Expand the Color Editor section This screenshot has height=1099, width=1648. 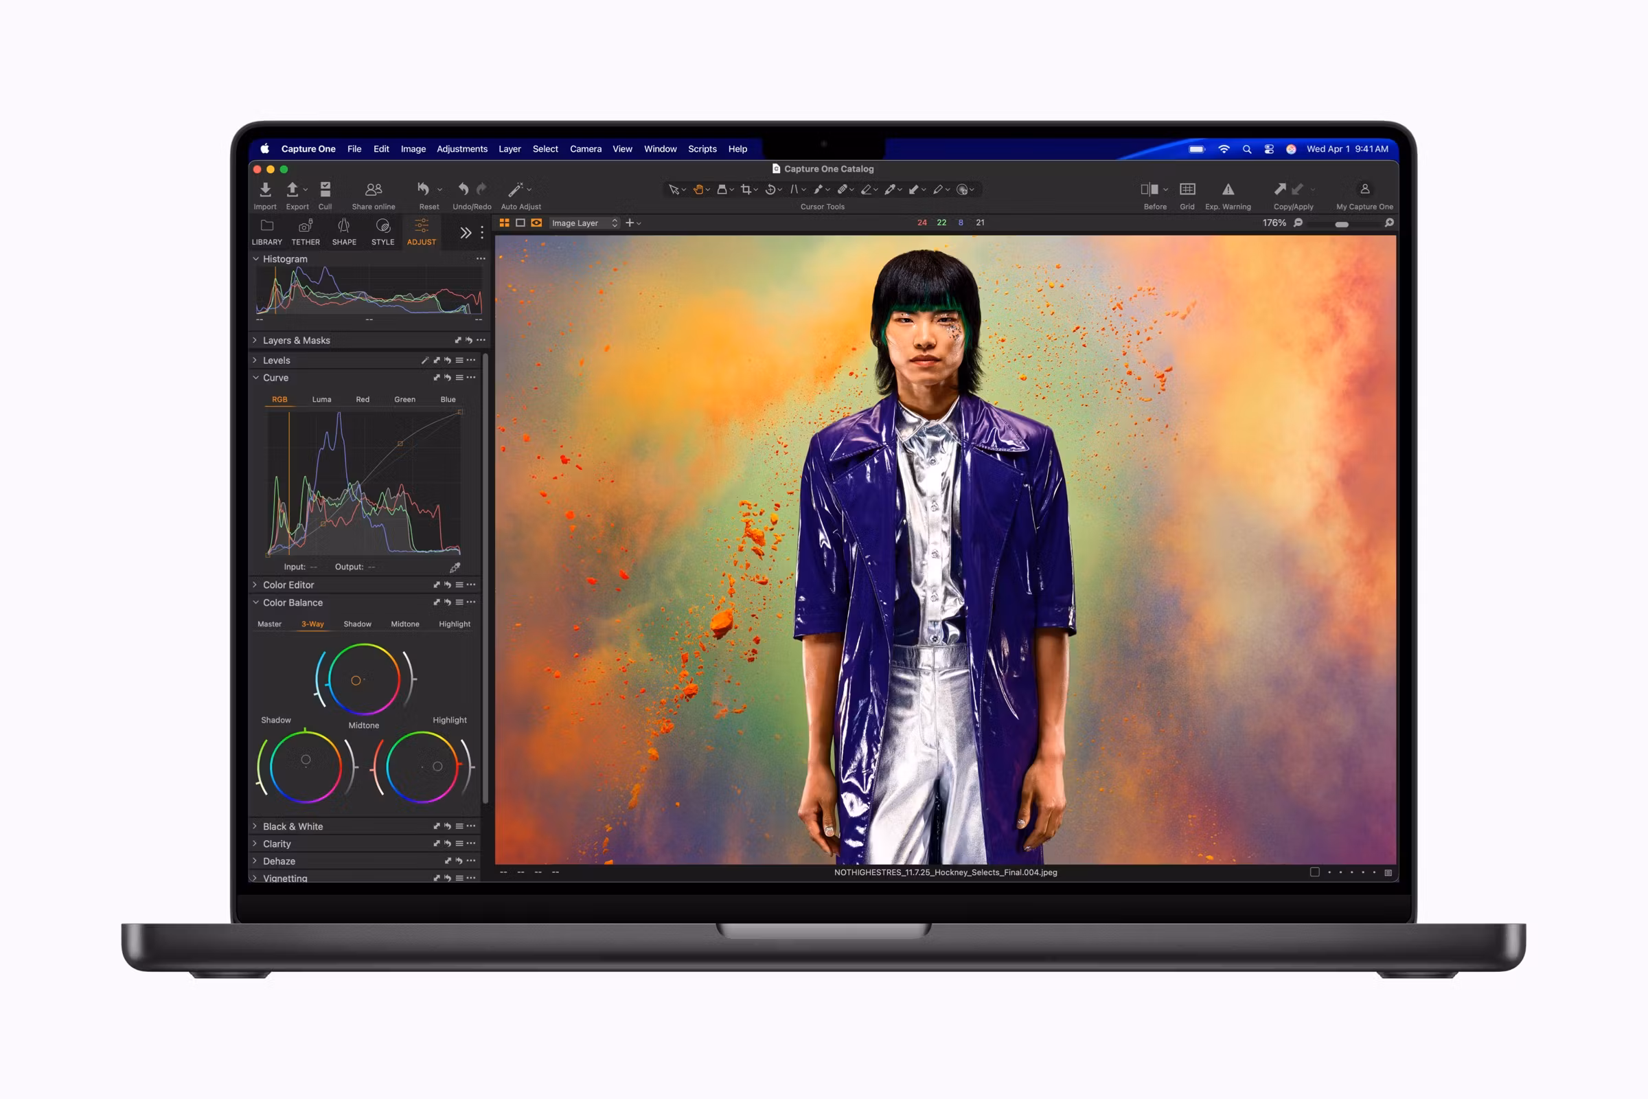click(288, 585)
